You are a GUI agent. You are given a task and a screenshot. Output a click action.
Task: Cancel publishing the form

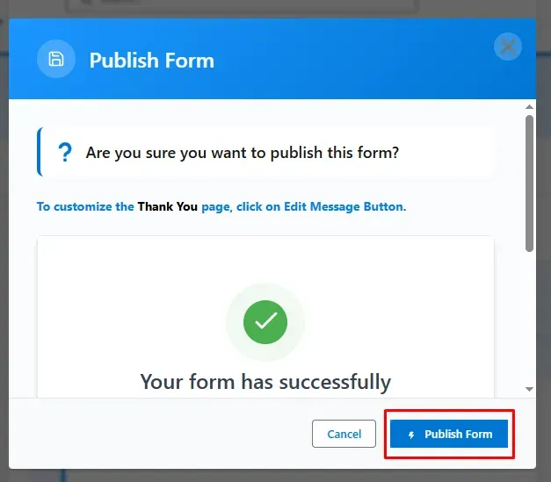click(x=344, y=434)
